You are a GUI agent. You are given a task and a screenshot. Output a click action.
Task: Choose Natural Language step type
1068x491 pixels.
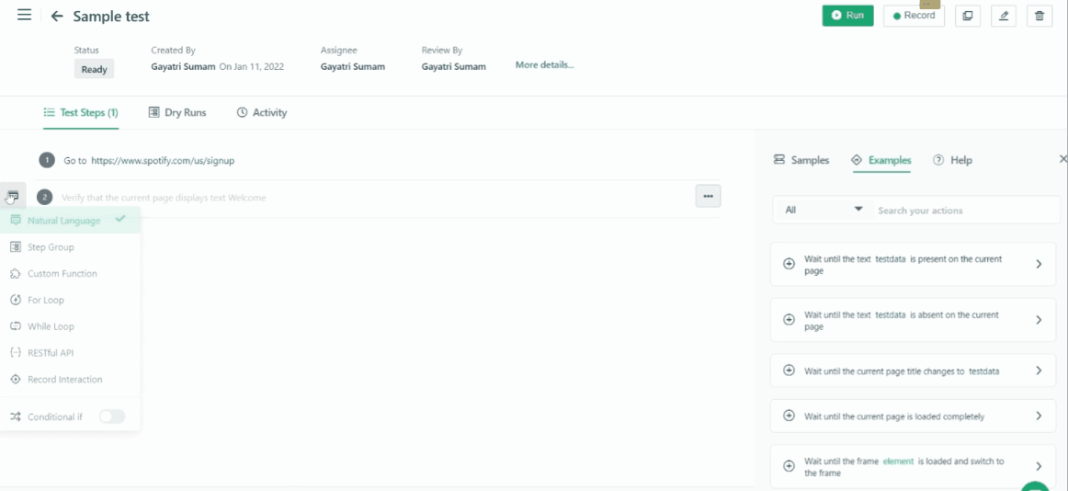point(70,220)
